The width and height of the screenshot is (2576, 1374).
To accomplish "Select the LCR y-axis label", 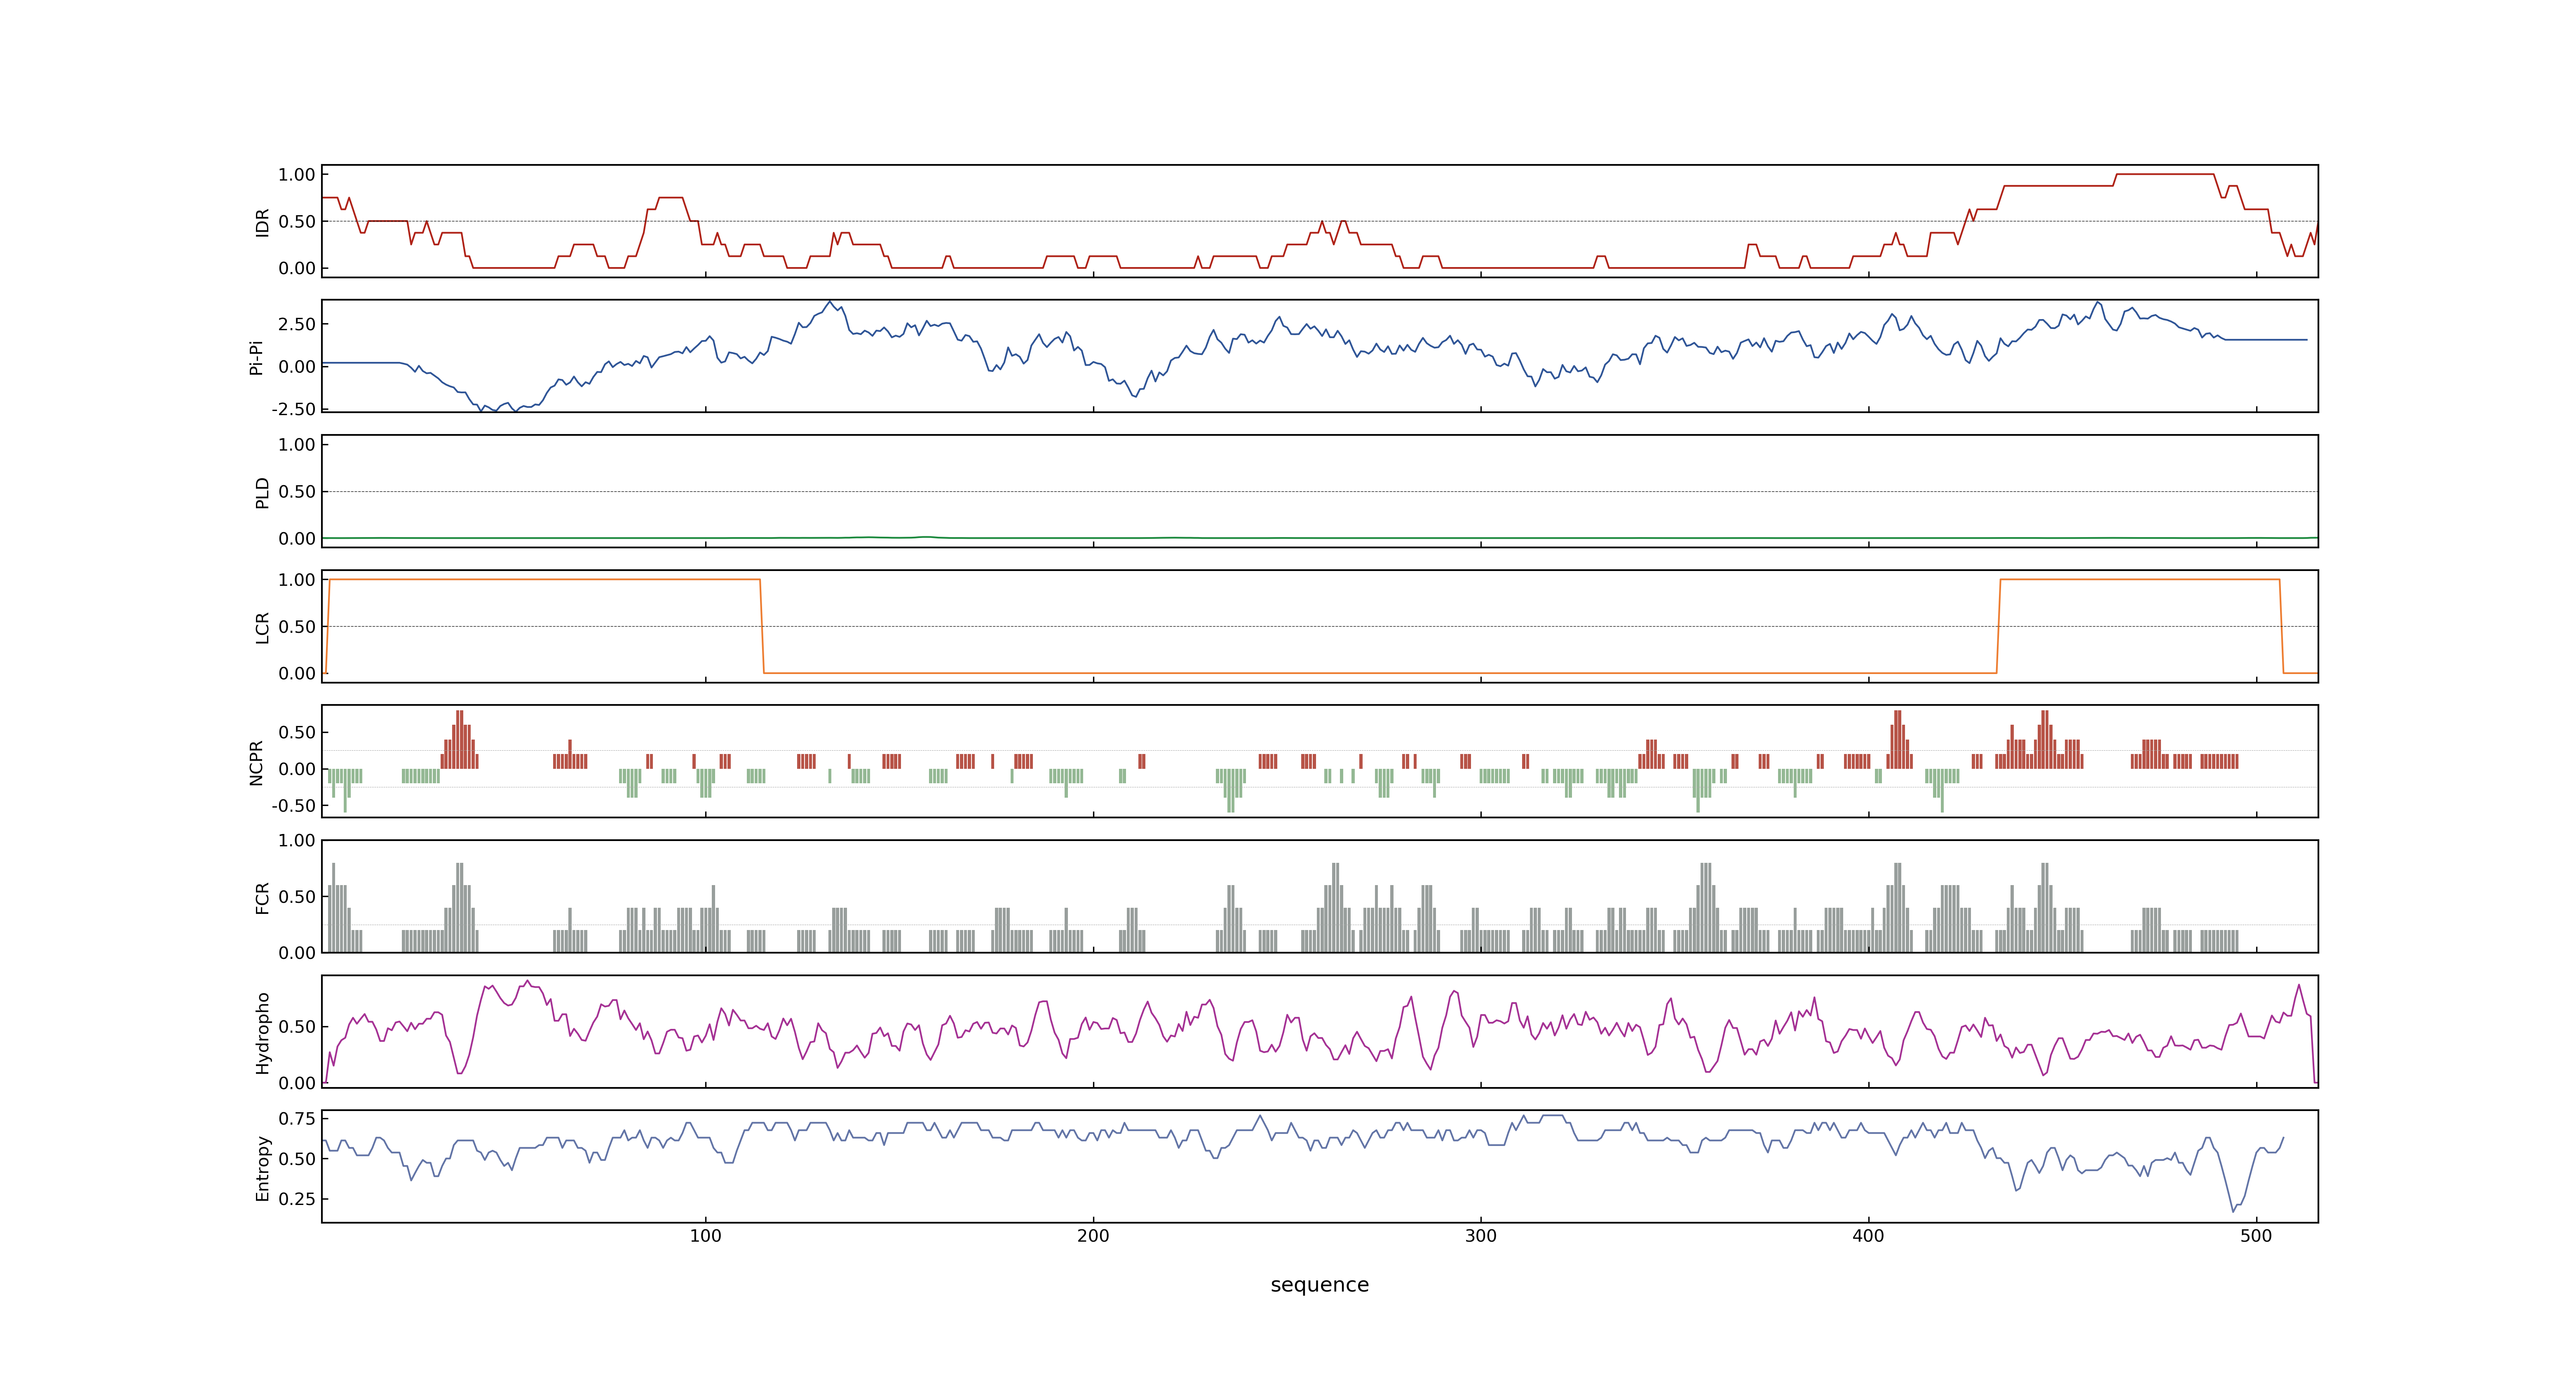I will 262,628.
